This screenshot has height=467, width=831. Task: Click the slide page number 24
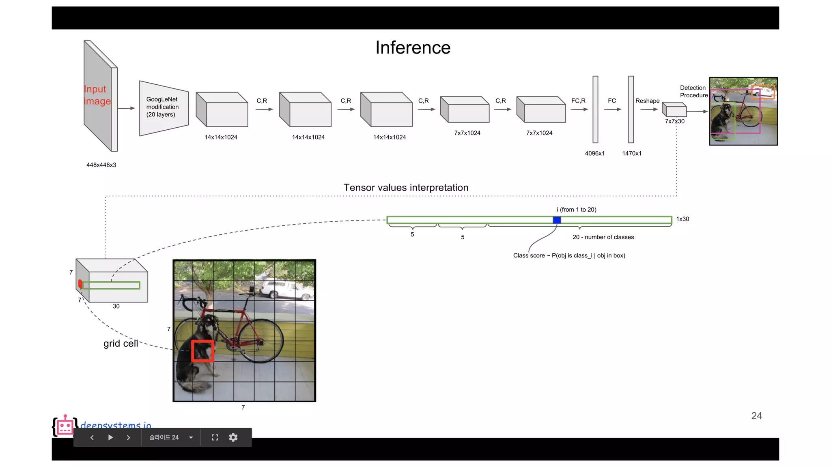[756, 416]
